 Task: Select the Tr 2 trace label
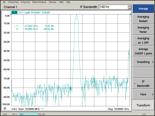click(x=14, y=13)
